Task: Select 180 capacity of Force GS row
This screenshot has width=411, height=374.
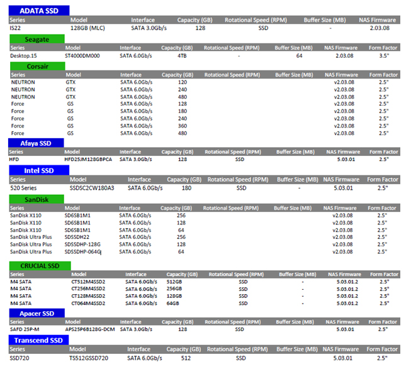Action: point(183,111)
